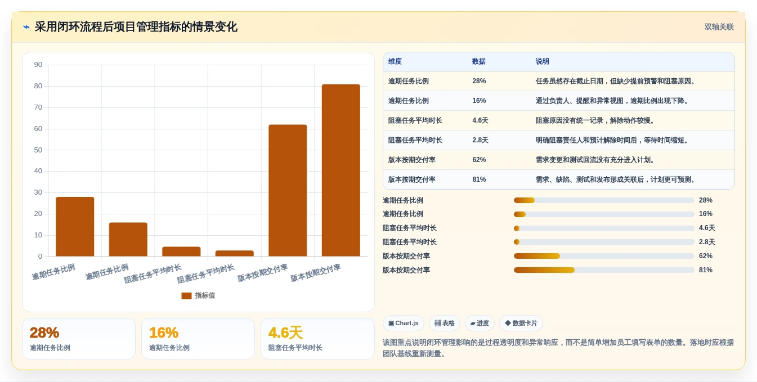Click the y-axis label 90

click(38, 65)
